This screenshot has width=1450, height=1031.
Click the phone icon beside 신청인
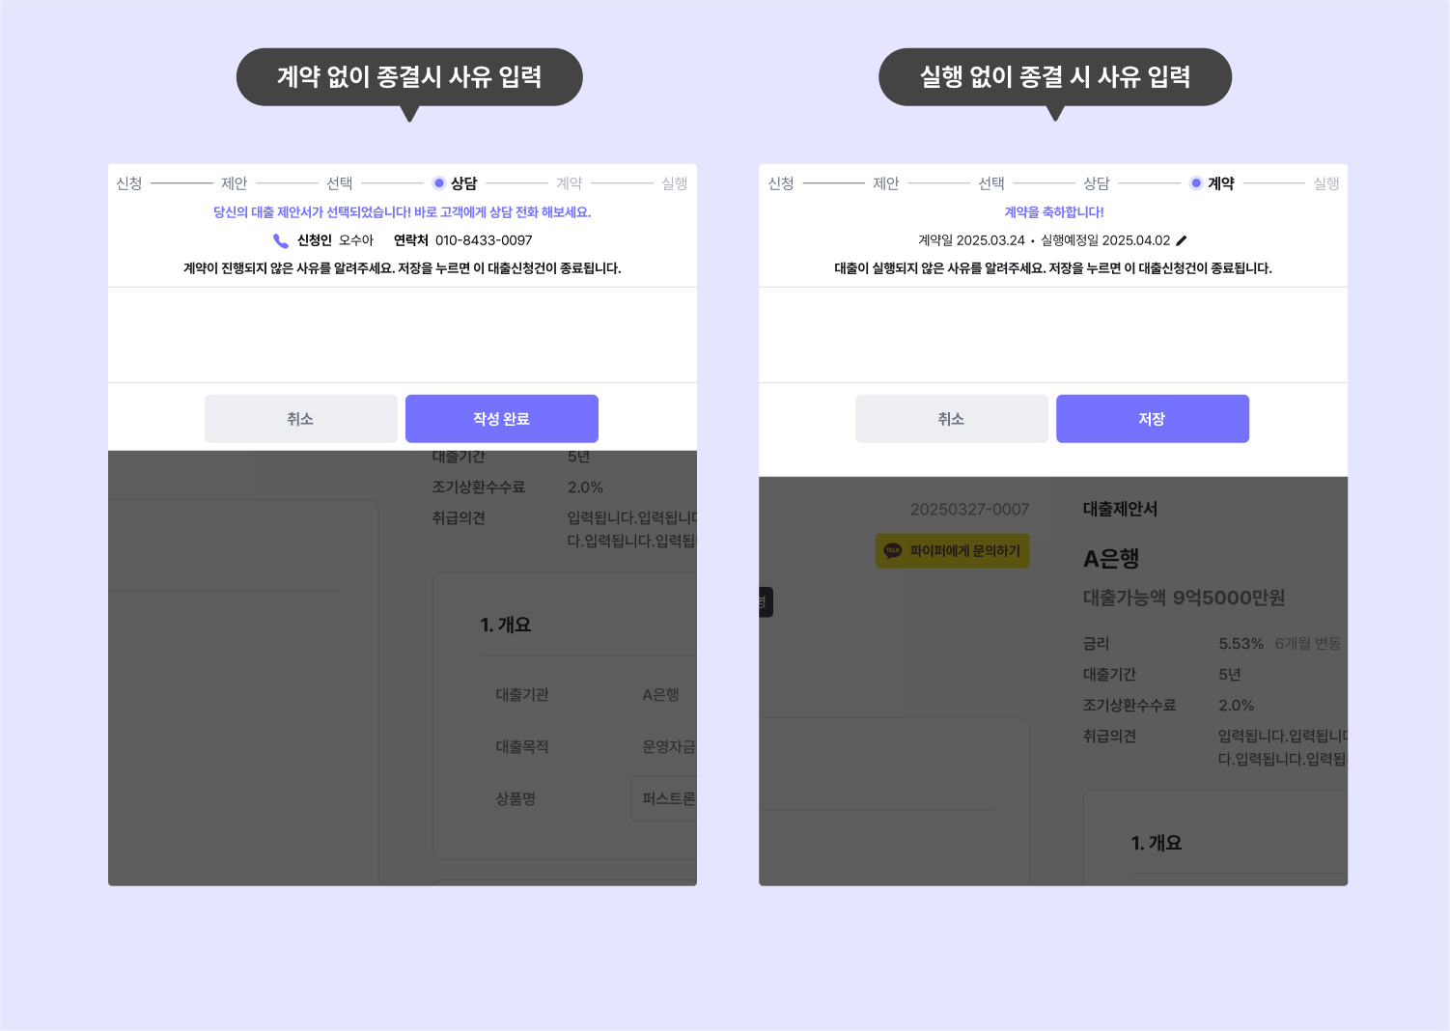tap(281, 240)
